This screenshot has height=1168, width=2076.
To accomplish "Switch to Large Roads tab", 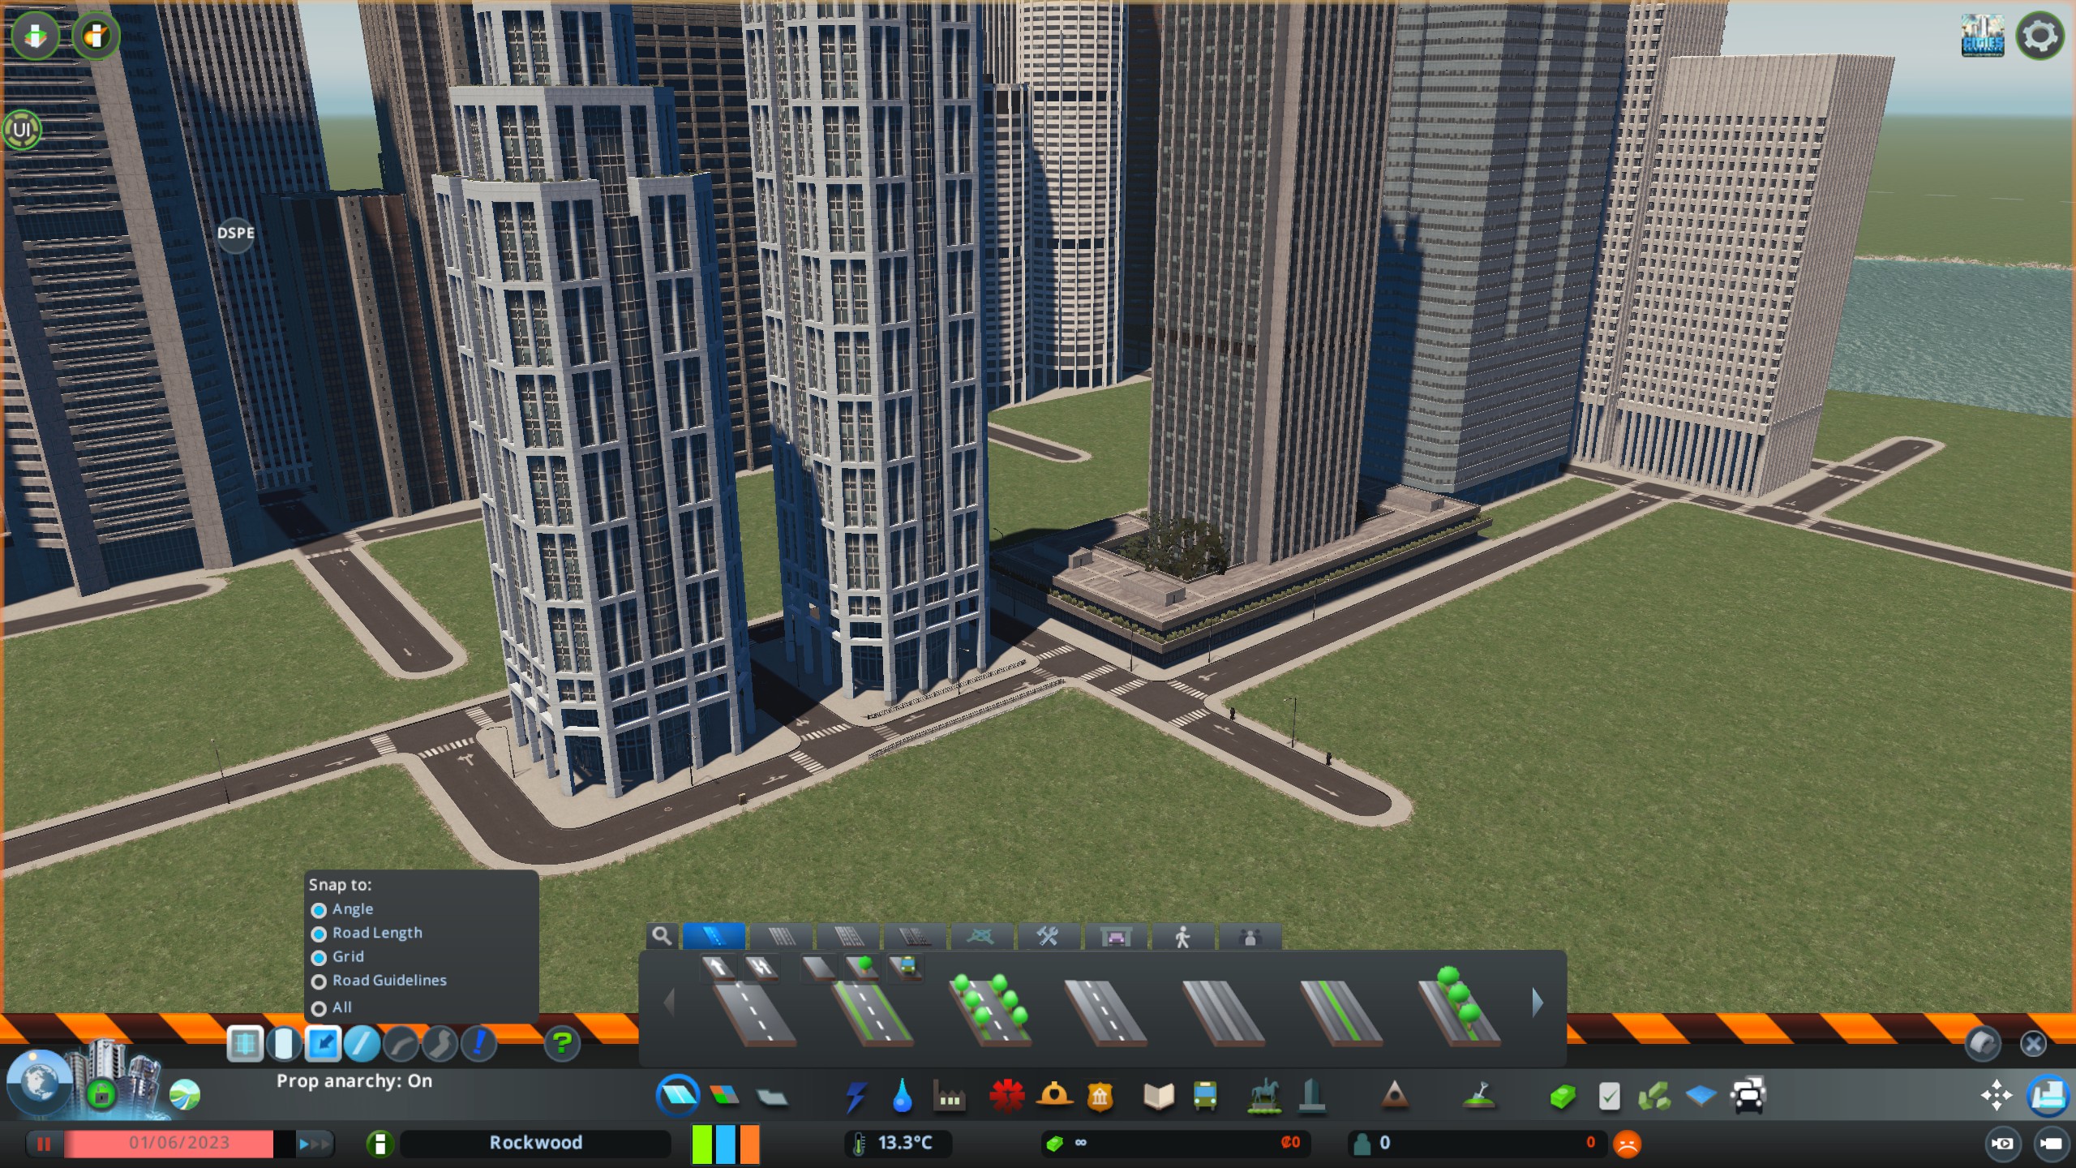I will point(848,936).
